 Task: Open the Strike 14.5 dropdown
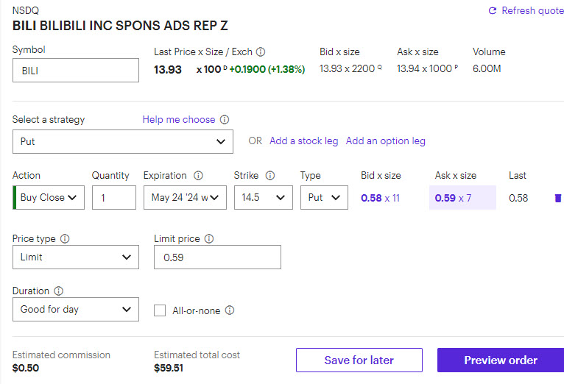click(263, 198)
